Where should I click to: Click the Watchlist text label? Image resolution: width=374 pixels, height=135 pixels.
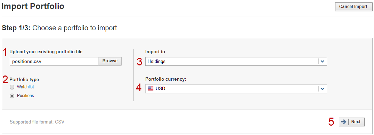[x=24, y=87]
